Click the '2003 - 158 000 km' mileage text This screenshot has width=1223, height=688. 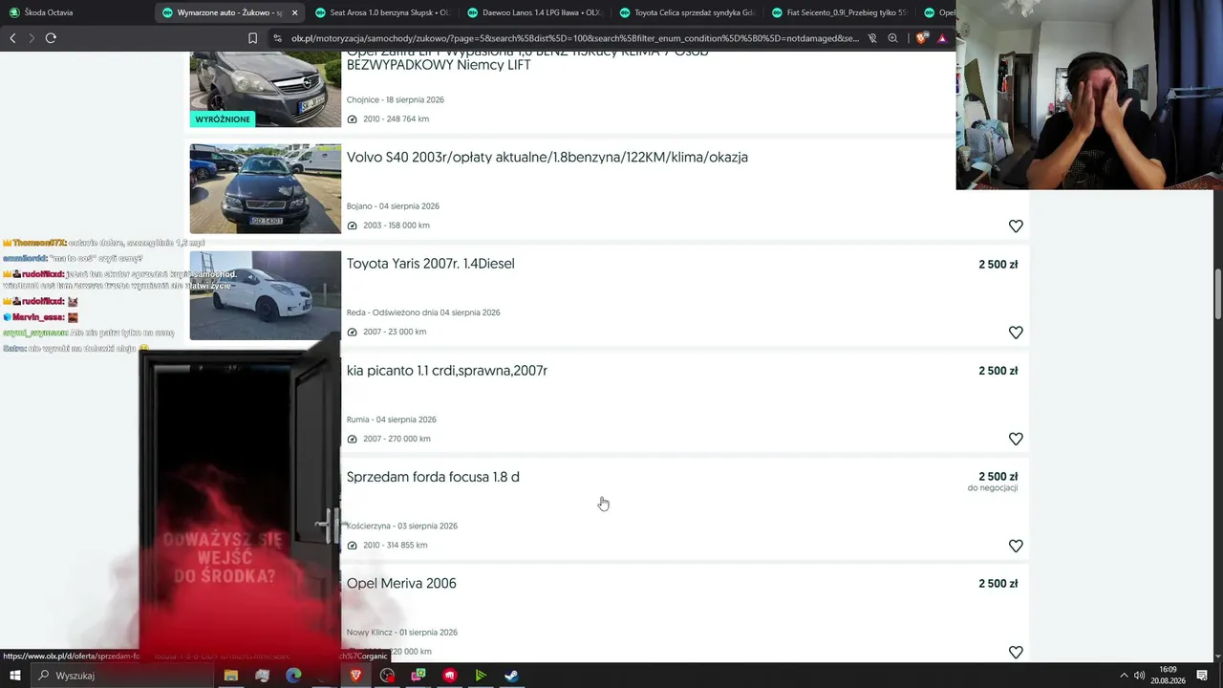coord(396,226)
